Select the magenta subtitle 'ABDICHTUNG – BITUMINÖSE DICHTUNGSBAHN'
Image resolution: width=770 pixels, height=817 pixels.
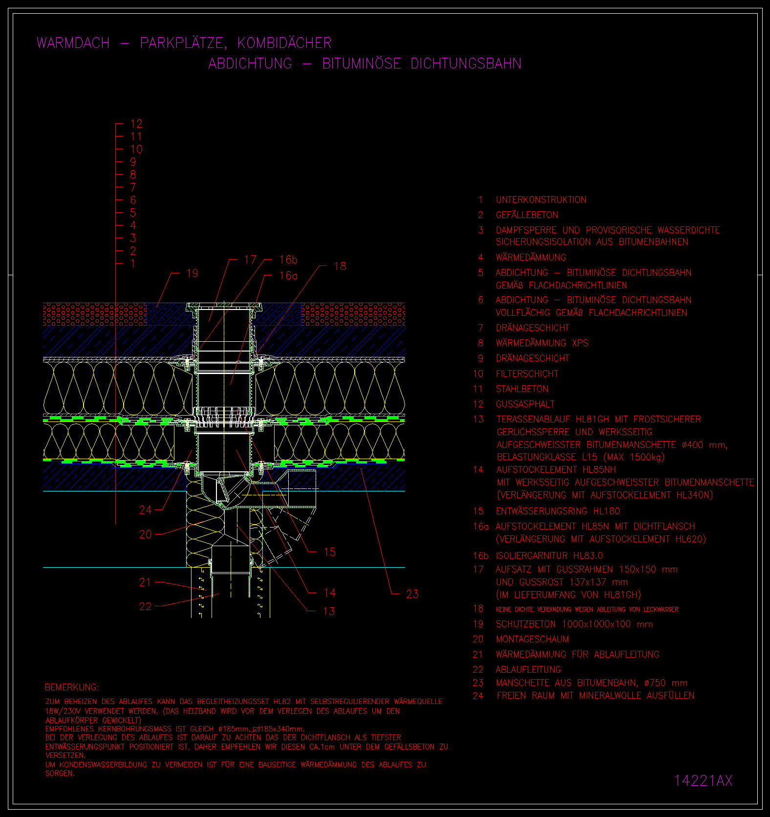(x=365, y=64)
